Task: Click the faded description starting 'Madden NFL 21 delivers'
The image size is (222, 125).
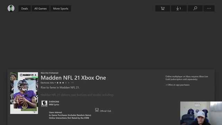Action: (x=77, y=95)
